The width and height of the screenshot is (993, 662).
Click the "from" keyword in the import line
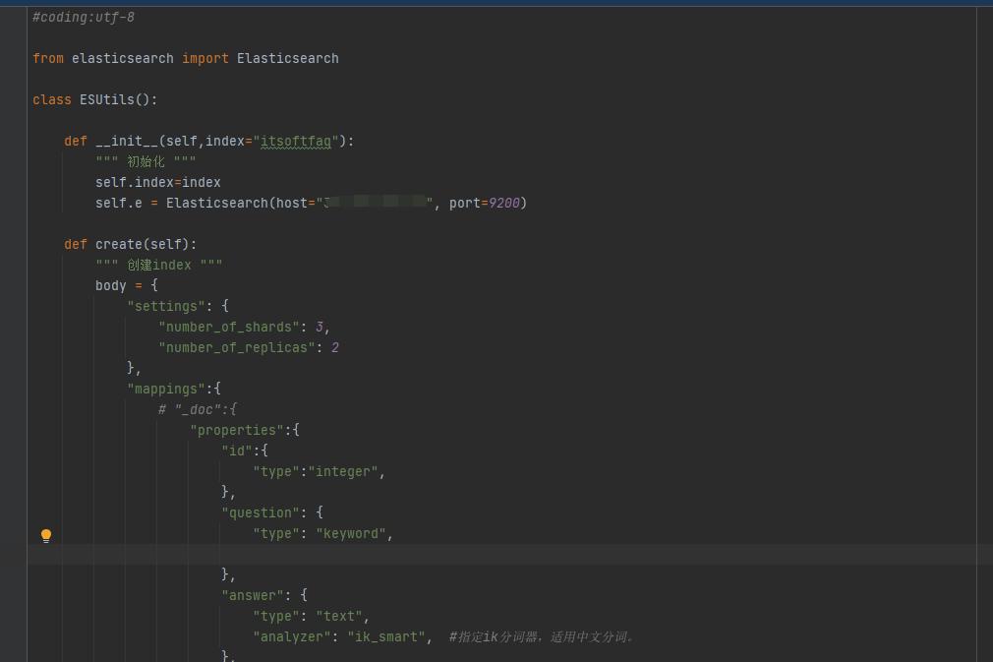[48, 58]
